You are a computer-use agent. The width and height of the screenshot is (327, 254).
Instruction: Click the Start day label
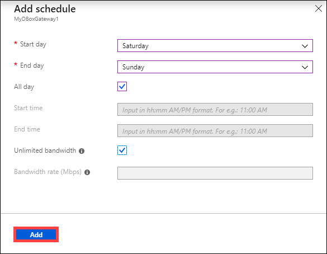(x=33, y=44)
